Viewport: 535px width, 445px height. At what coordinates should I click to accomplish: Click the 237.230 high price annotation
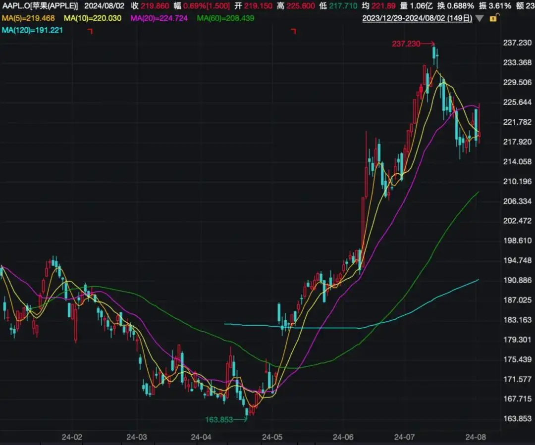point(406,44)
